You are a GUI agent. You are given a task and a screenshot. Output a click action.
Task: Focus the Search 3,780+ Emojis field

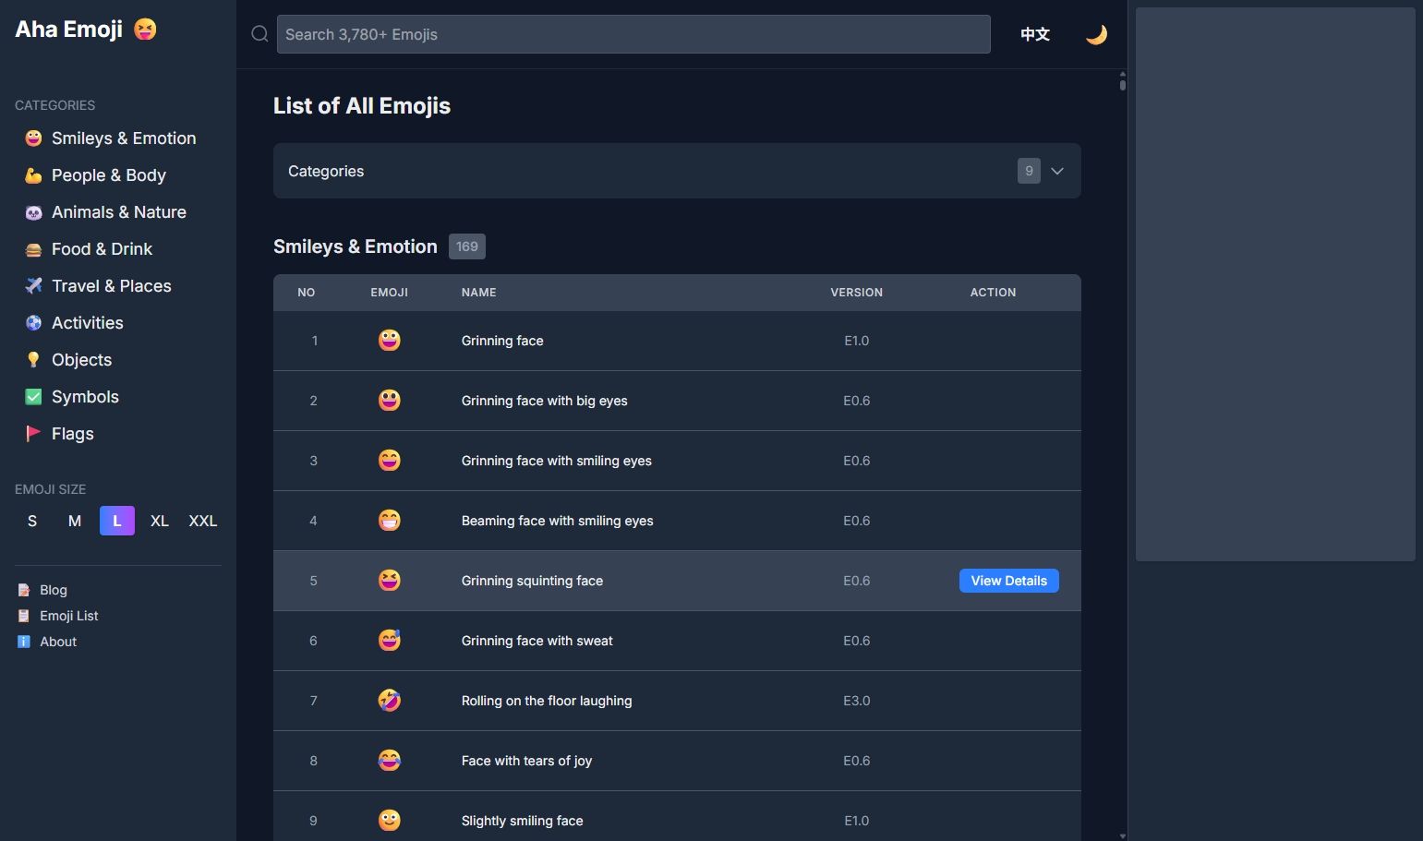633,34
